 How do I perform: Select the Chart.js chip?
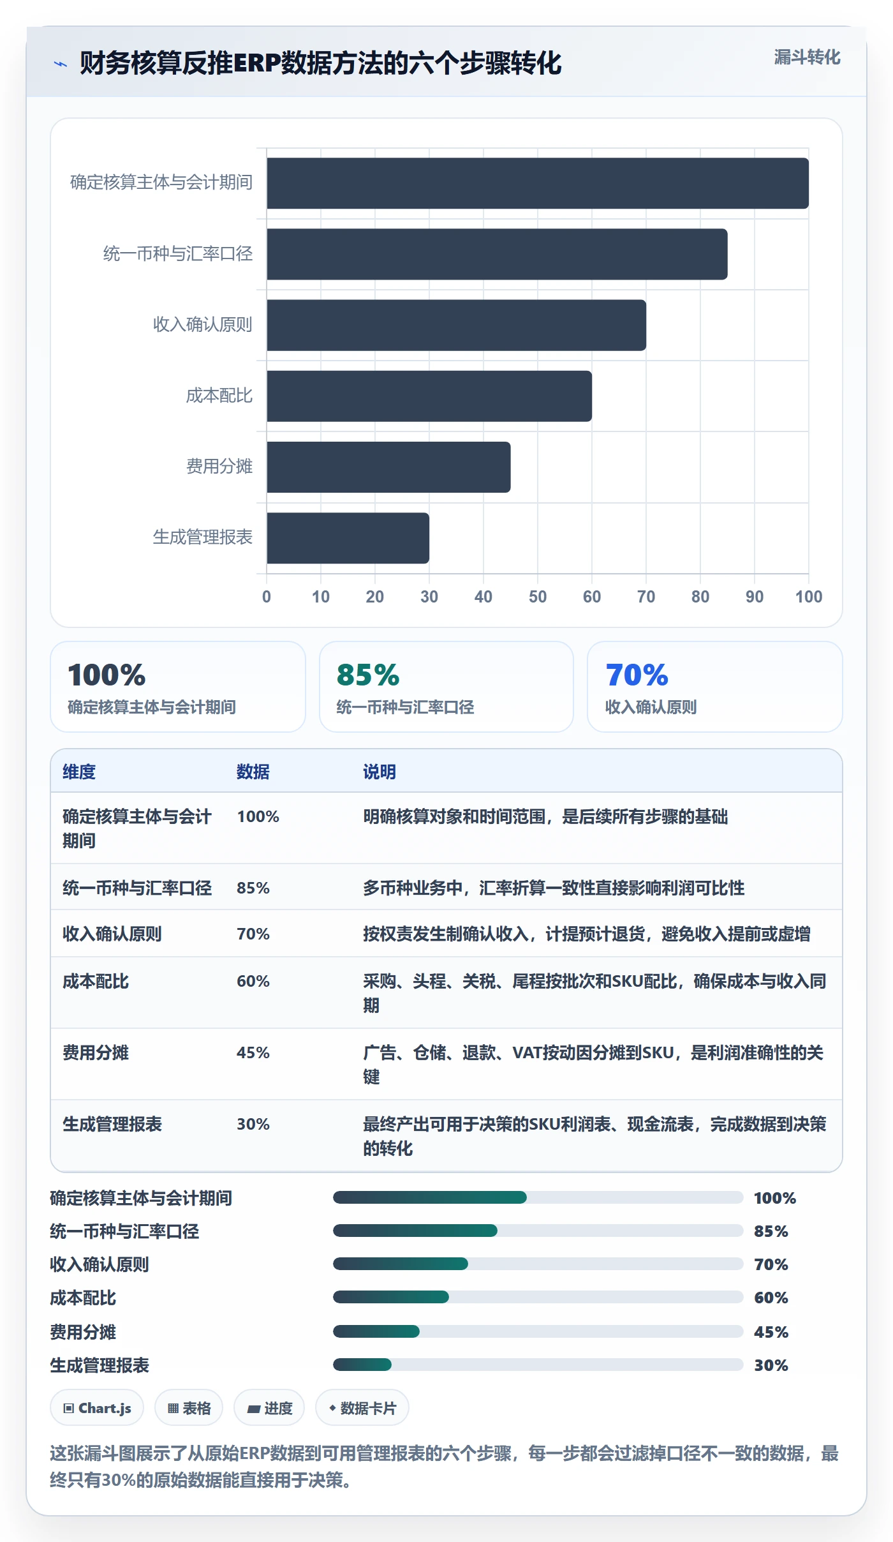[x=97, y=1408]
